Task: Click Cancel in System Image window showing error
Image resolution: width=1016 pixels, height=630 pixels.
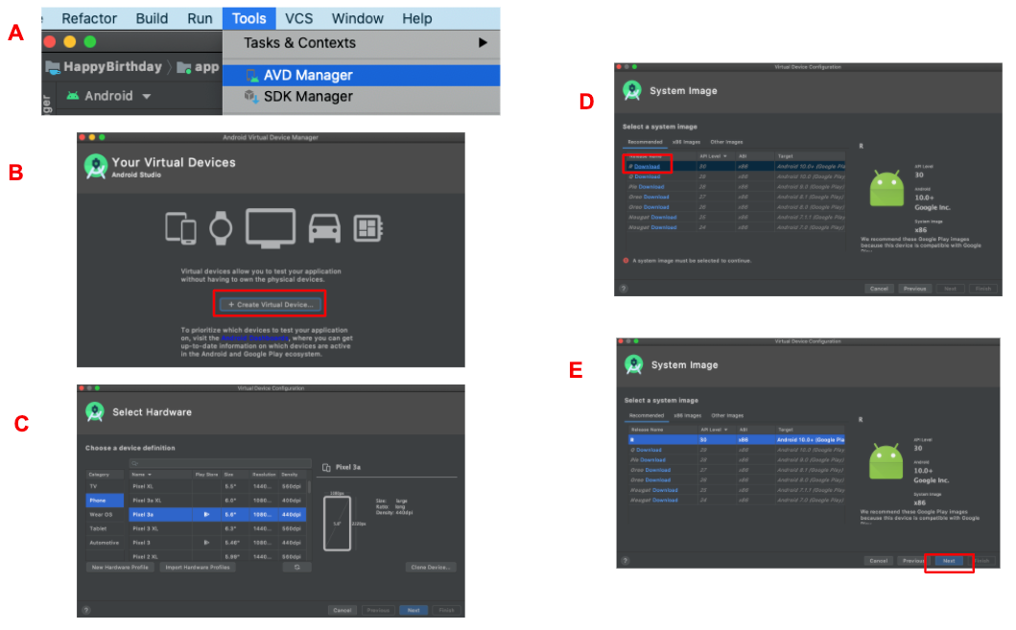Action: 879,289
